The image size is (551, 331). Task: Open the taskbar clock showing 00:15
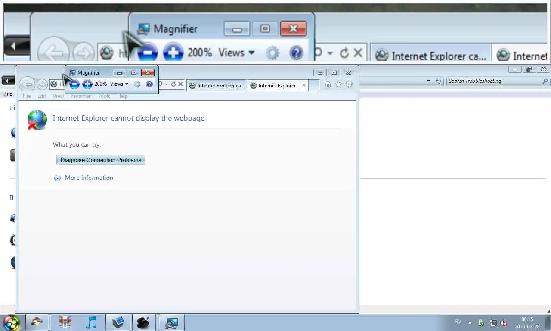click(x=527, y=323)
